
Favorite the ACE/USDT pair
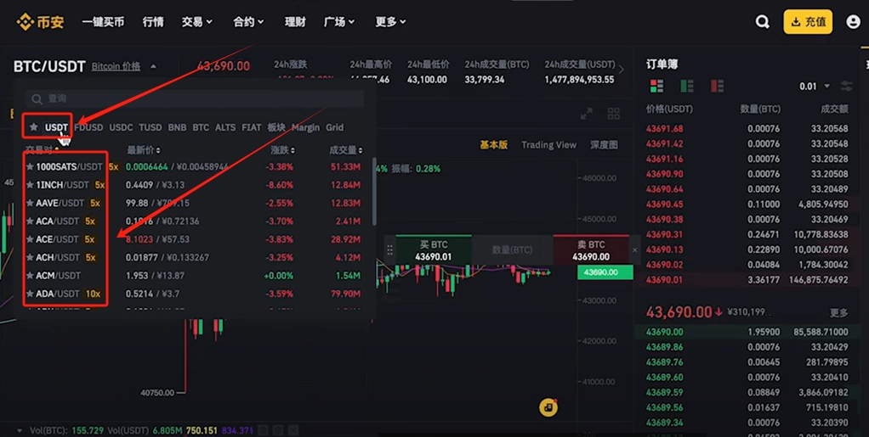[x=30, y=239]
